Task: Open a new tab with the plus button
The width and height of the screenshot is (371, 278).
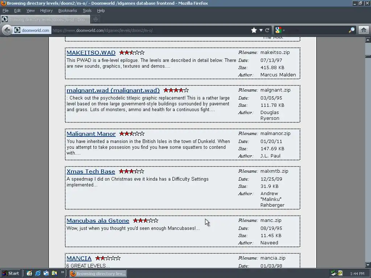Action: coord(96,20)
